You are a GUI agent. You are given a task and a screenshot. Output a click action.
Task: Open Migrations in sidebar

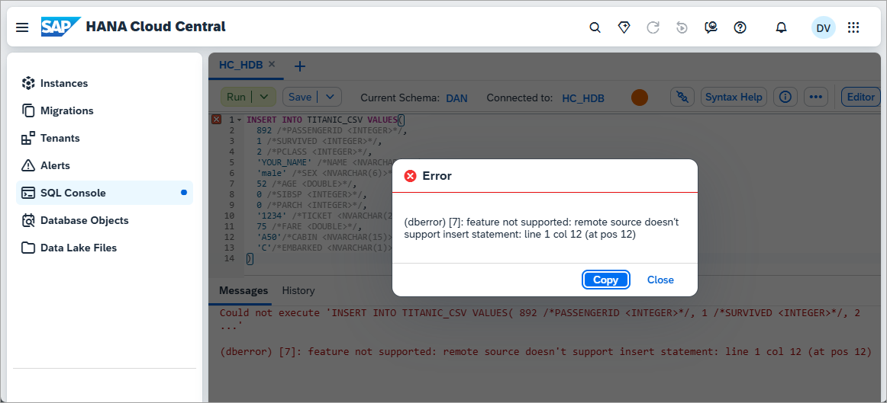105,110
